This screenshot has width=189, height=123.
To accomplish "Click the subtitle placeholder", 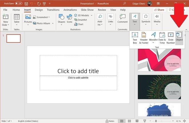I will (x=78, y=83).
